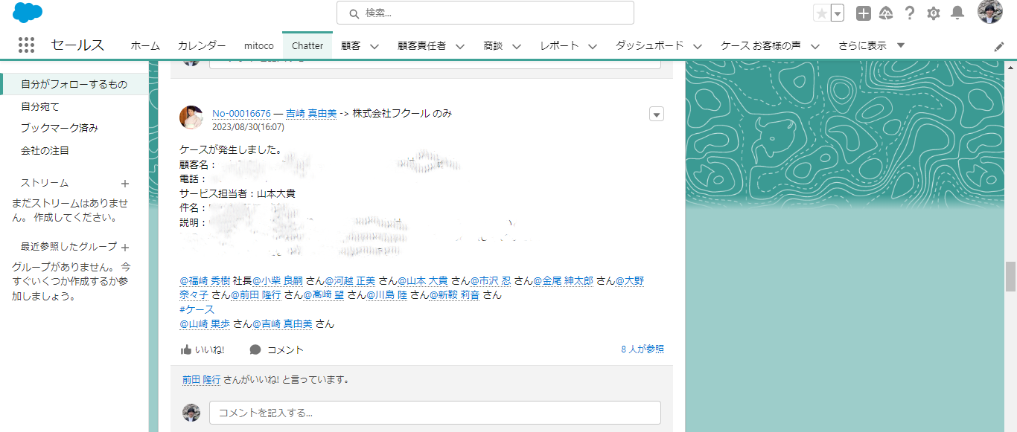Open the global actions plus icon
Viewport: 1017px width, 432px height.
863,13
